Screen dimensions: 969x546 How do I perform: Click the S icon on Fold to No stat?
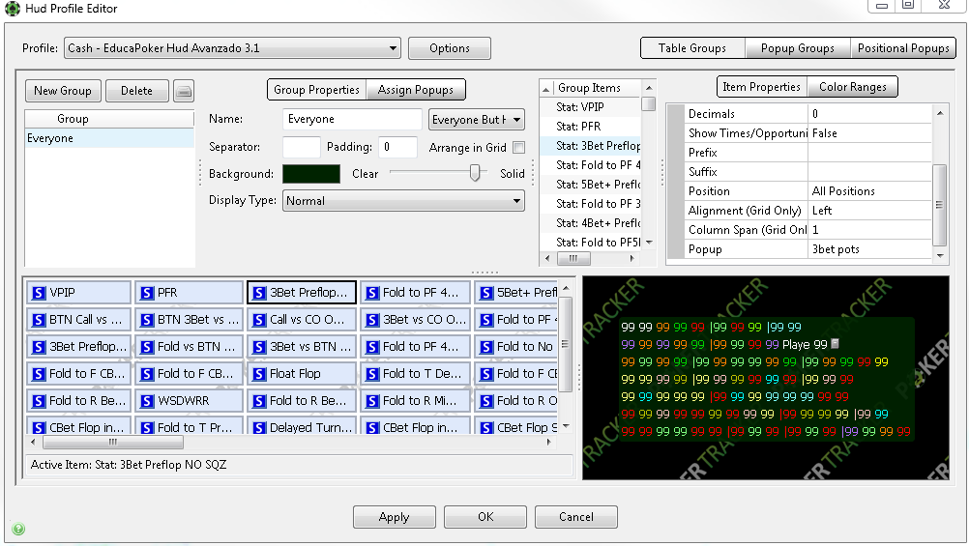(x=487, y=347)
